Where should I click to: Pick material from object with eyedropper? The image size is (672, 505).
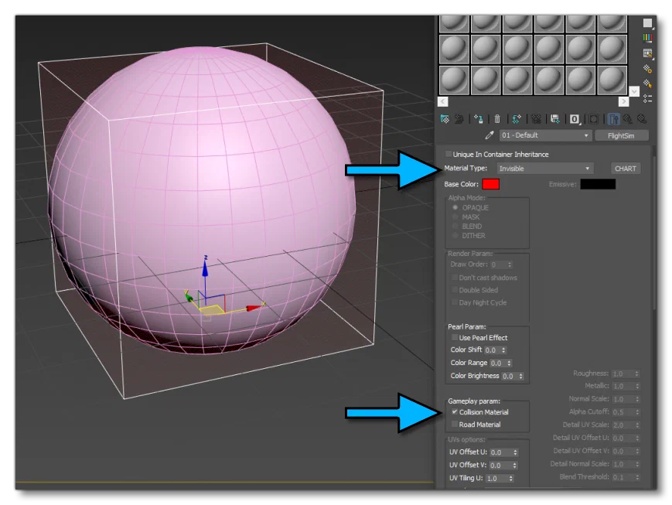click(x=489, y=135)
